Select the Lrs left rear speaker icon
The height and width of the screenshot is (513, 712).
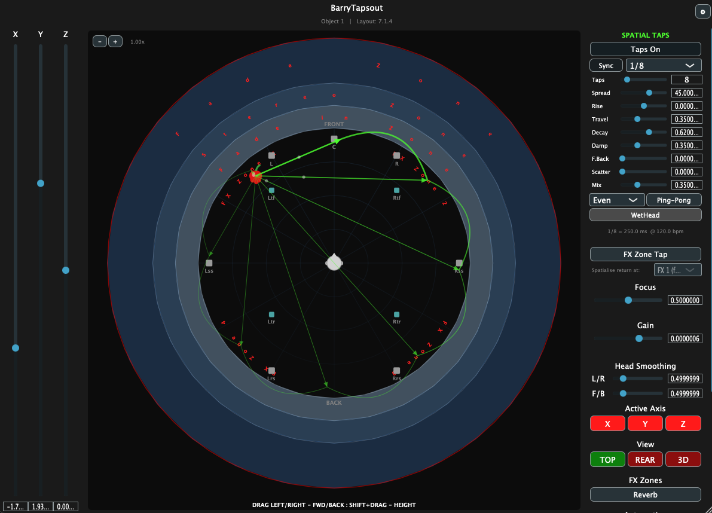click(271, 371)
